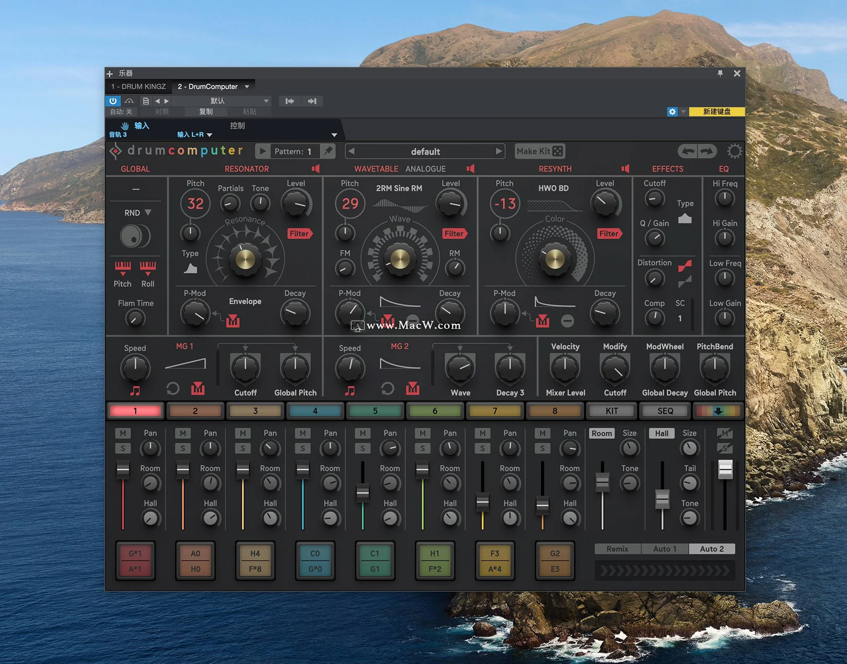Click the Resynth envelope minus icon
This screenshot has height=664, width=847.
pyautogui.click(x=567, y=321)
